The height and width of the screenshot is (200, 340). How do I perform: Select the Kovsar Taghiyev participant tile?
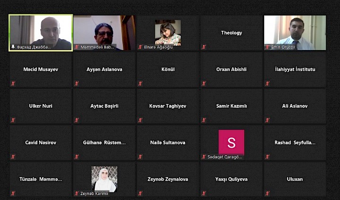click(167, 106)
